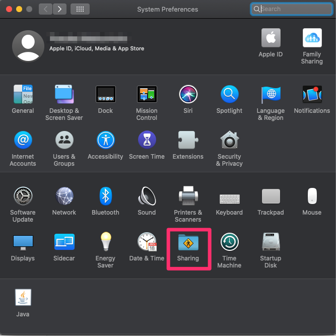
Task: Go forward with the right arrow button
Action: coord(59,9)
